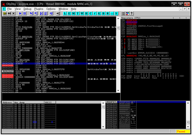Click the Address column header in dump
192x135 pixels.
(x=8, y=102)
